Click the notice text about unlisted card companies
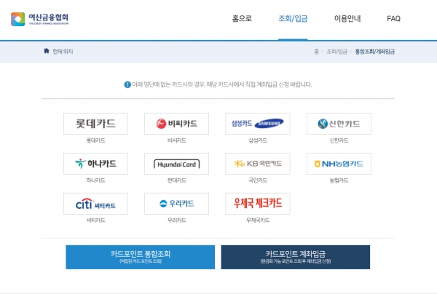This screenshot has width=437, height=294. tap(222, 84)
